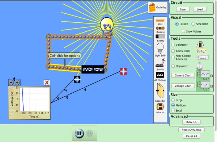Screen dimensions: 217x142
Task: Save the circuit
Action: pos(183,9)
